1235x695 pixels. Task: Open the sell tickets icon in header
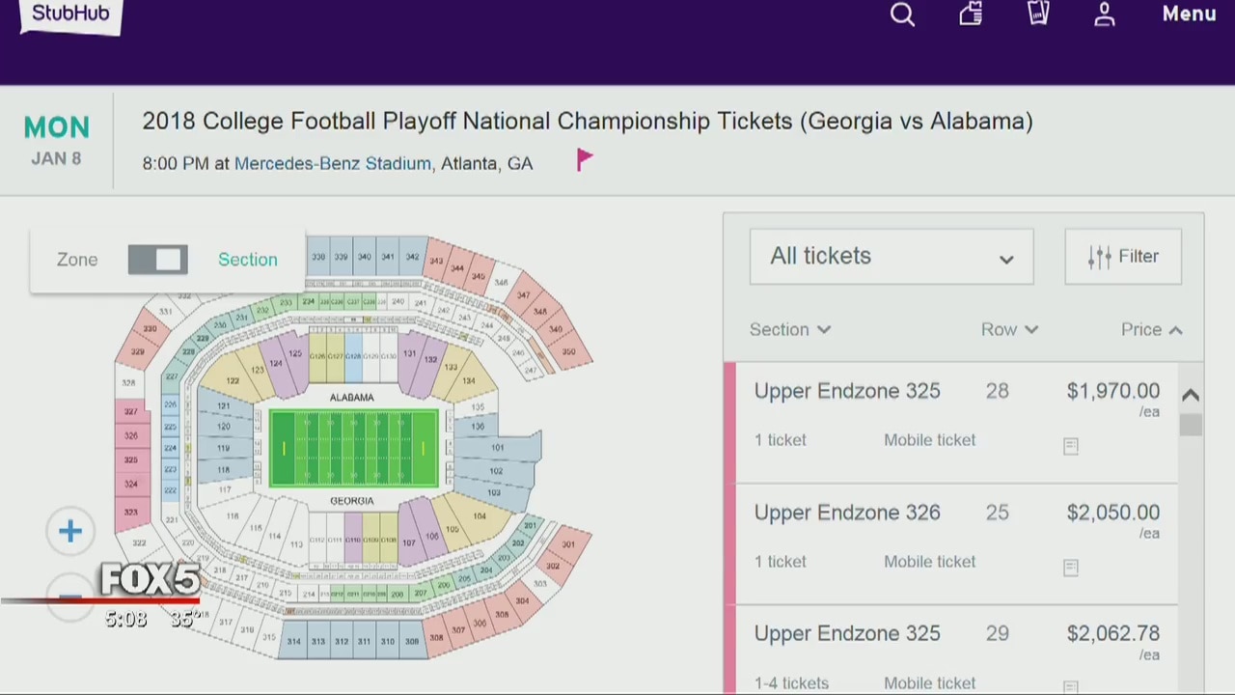971,14
